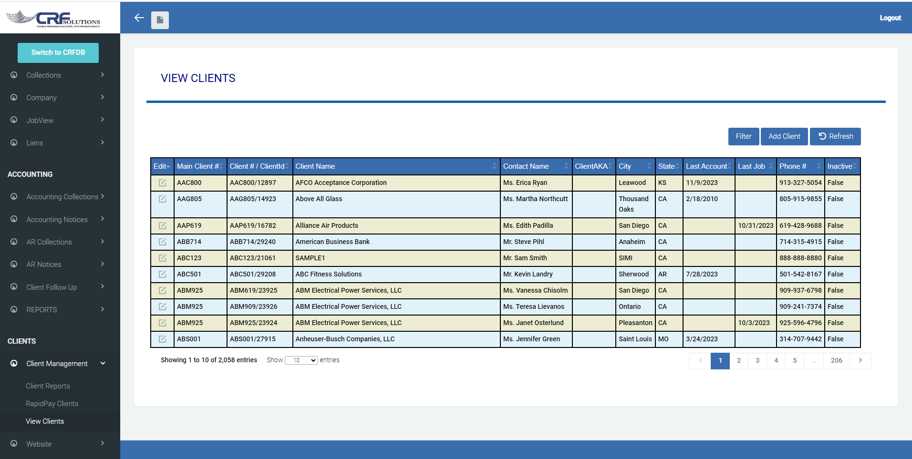Viewport: 912px width, 459px height.
Task: Expand the Collections sidebar menu
Action: tap(57, 75)
